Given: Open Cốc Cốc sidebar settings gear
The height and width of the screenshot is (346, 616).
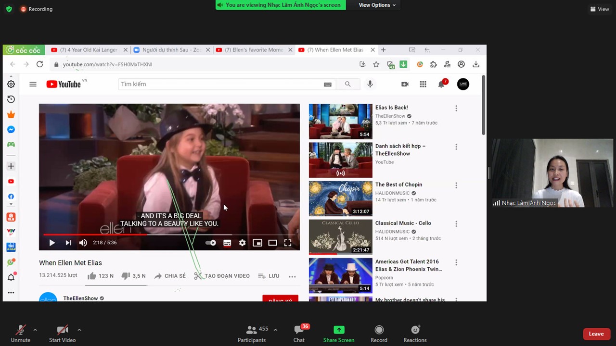Looking at the screenshot, I should tap(11, 84).
